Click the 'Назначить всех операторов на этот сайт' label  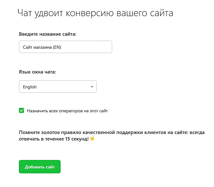(x=67, y=111)
